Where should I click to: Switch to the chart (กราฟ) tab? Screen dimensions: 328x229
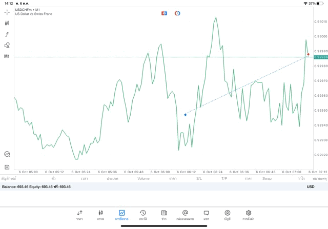pos(100,215)
